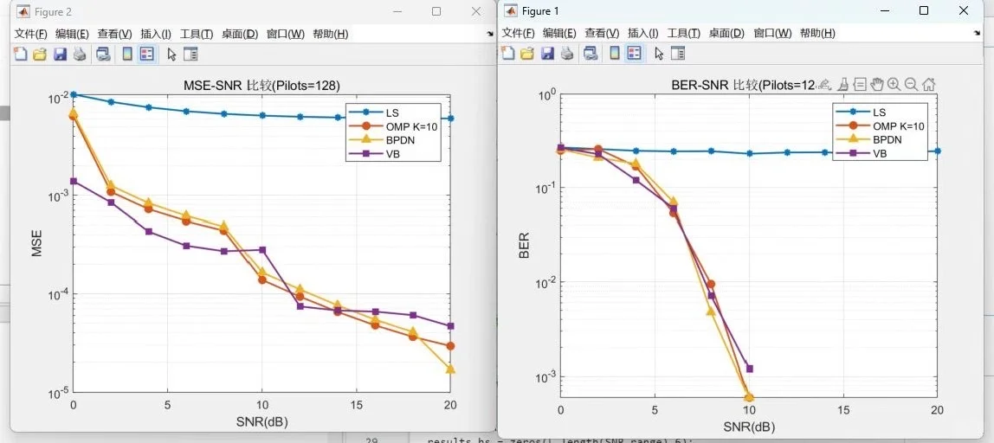Insert a colorbar in Figure 1
Screen dimensions: 994x443
(614, 54)
